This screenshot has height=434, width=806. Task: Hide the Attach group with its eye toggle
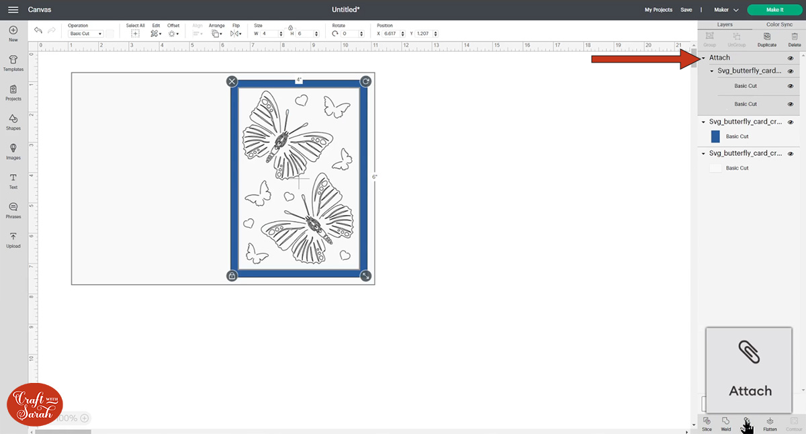click(791, 58)
